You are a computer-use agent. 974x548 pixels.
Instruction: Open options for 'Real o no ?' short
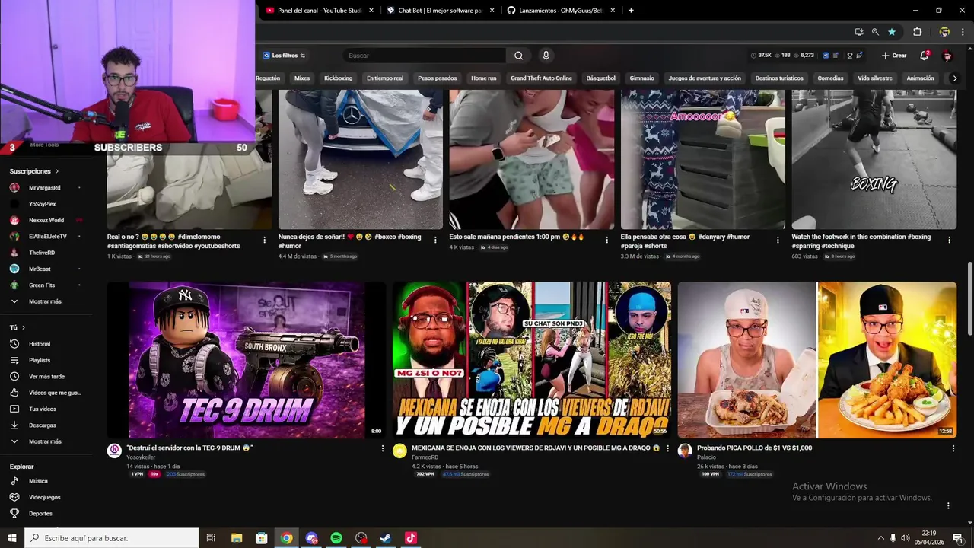(264, 240)
